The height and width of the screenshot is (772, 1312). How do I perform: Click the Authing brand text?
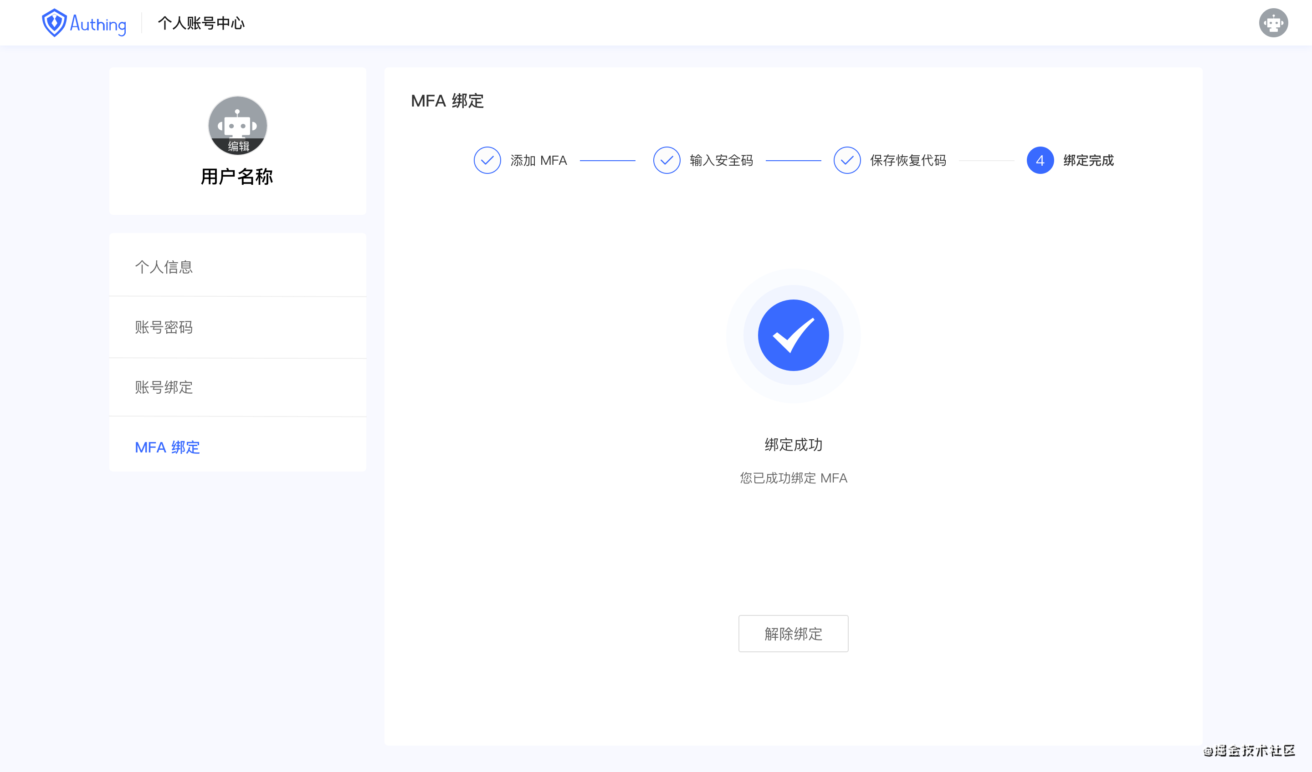coord(98,24)
